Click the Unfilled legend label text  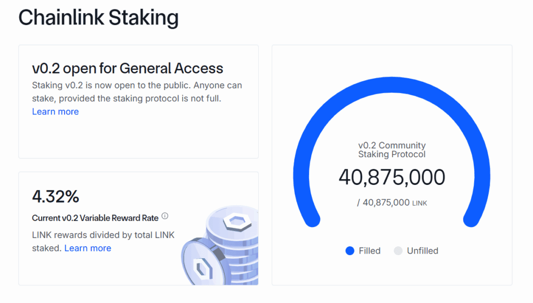pyautogui.click(x=422, y=250)
